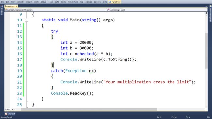Open the document tabs overflow arrow
Screen dimensions: 212x119
coord(206,6)
